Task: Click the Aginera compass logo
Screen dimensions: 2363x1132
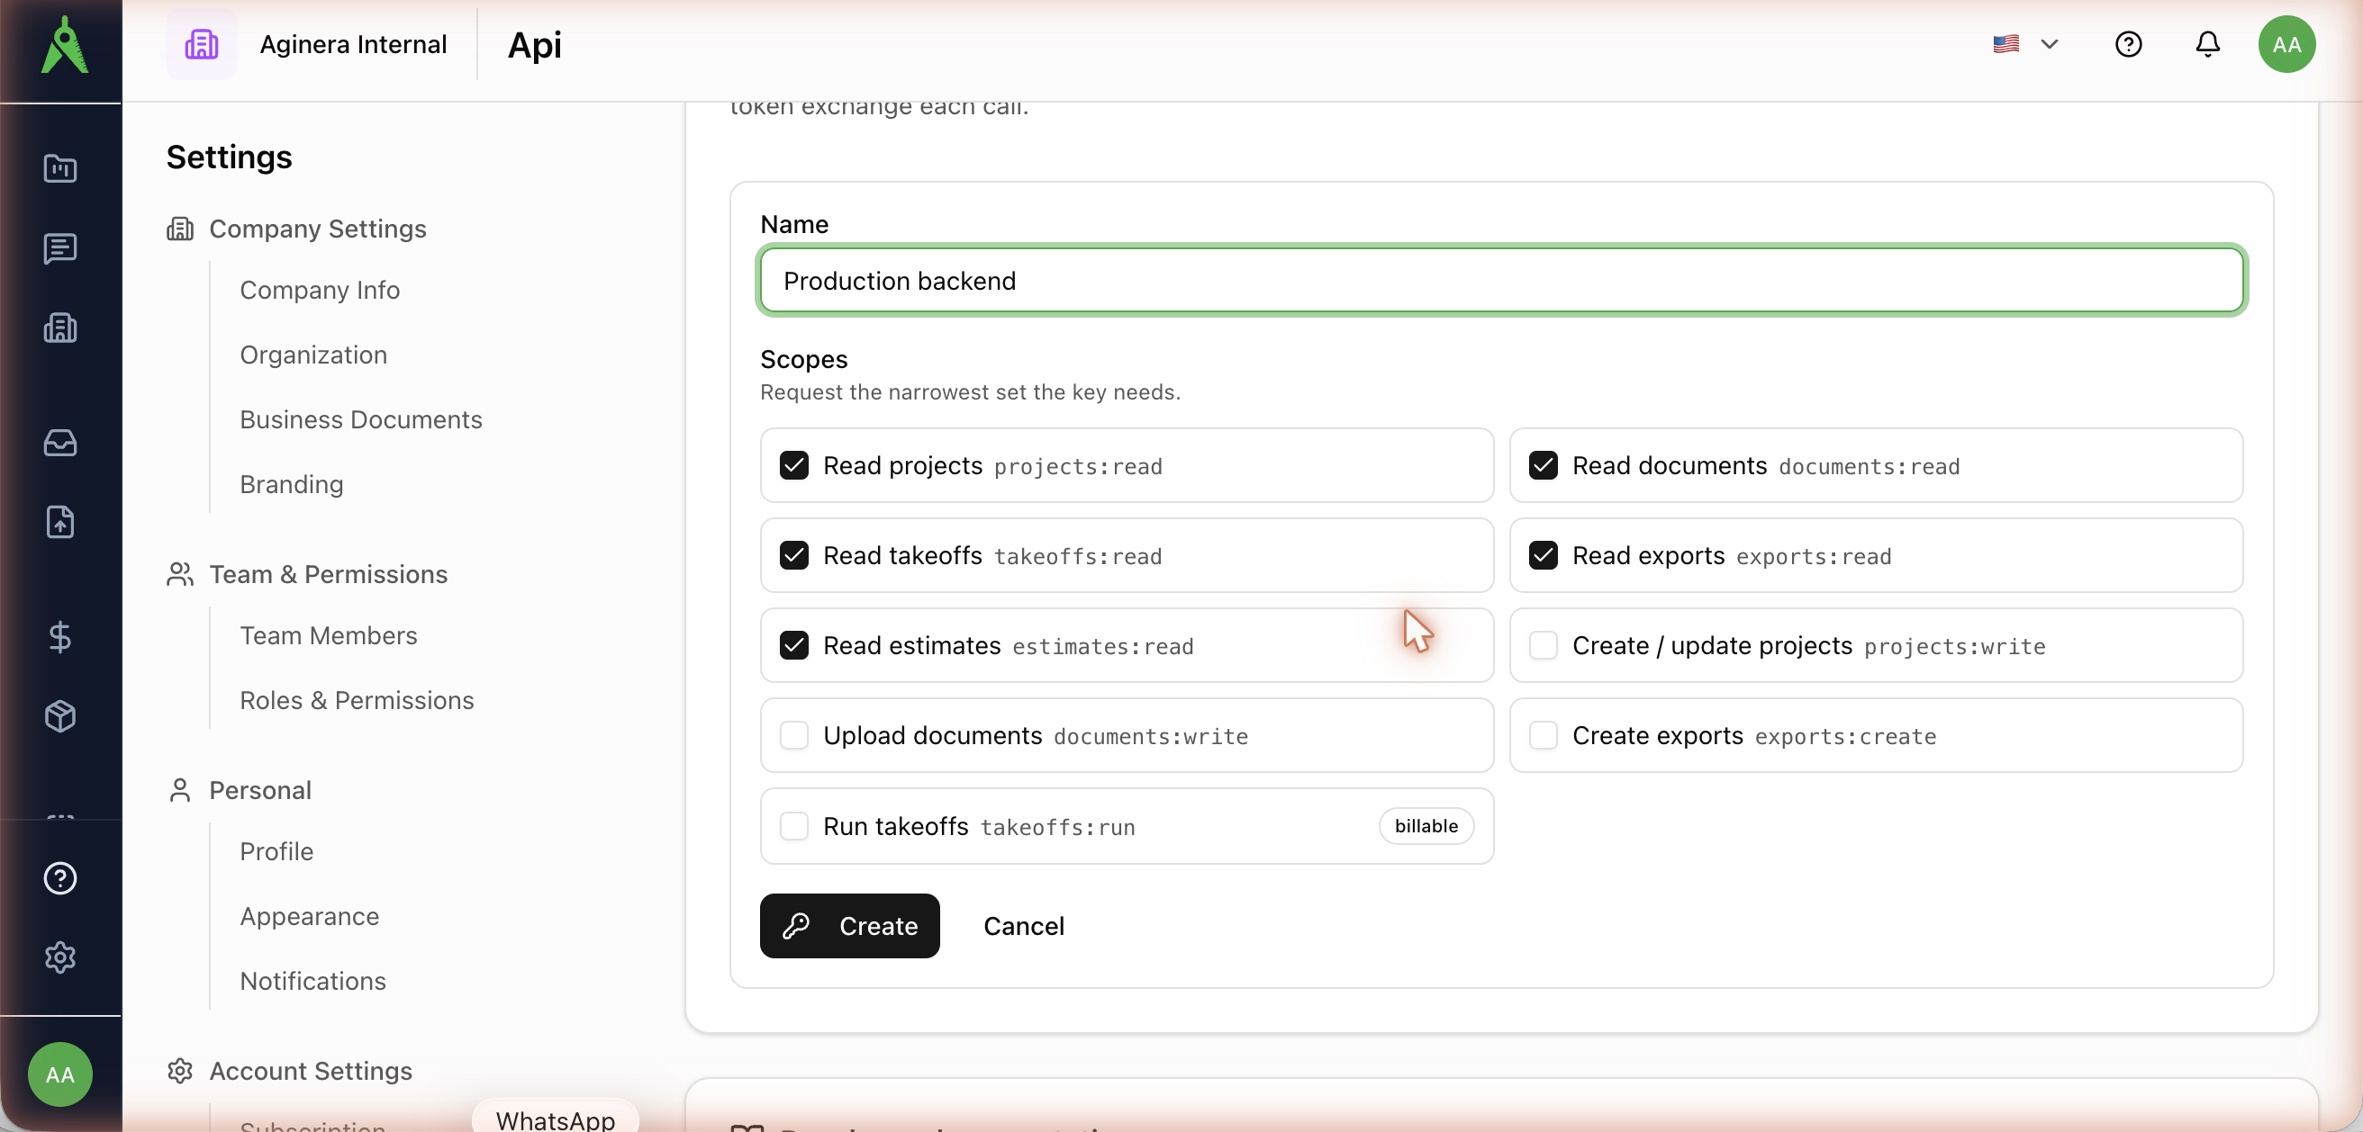Action: pyautogui.click(x=63, y=45)
